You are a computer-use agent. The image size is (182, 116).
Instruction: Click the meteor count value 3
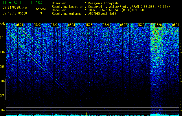click(x=41, y=13)
